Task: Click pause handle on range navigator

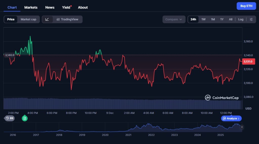Action: (x=242, y=127)
